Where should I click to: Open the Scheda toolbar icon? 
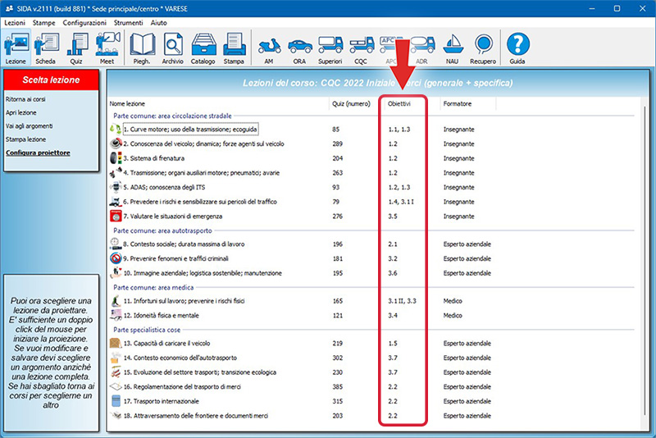45,46
